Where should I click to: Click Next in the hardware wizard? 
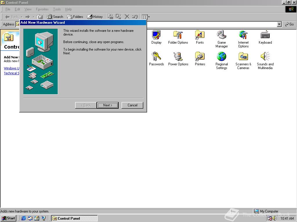coord(108,105)
